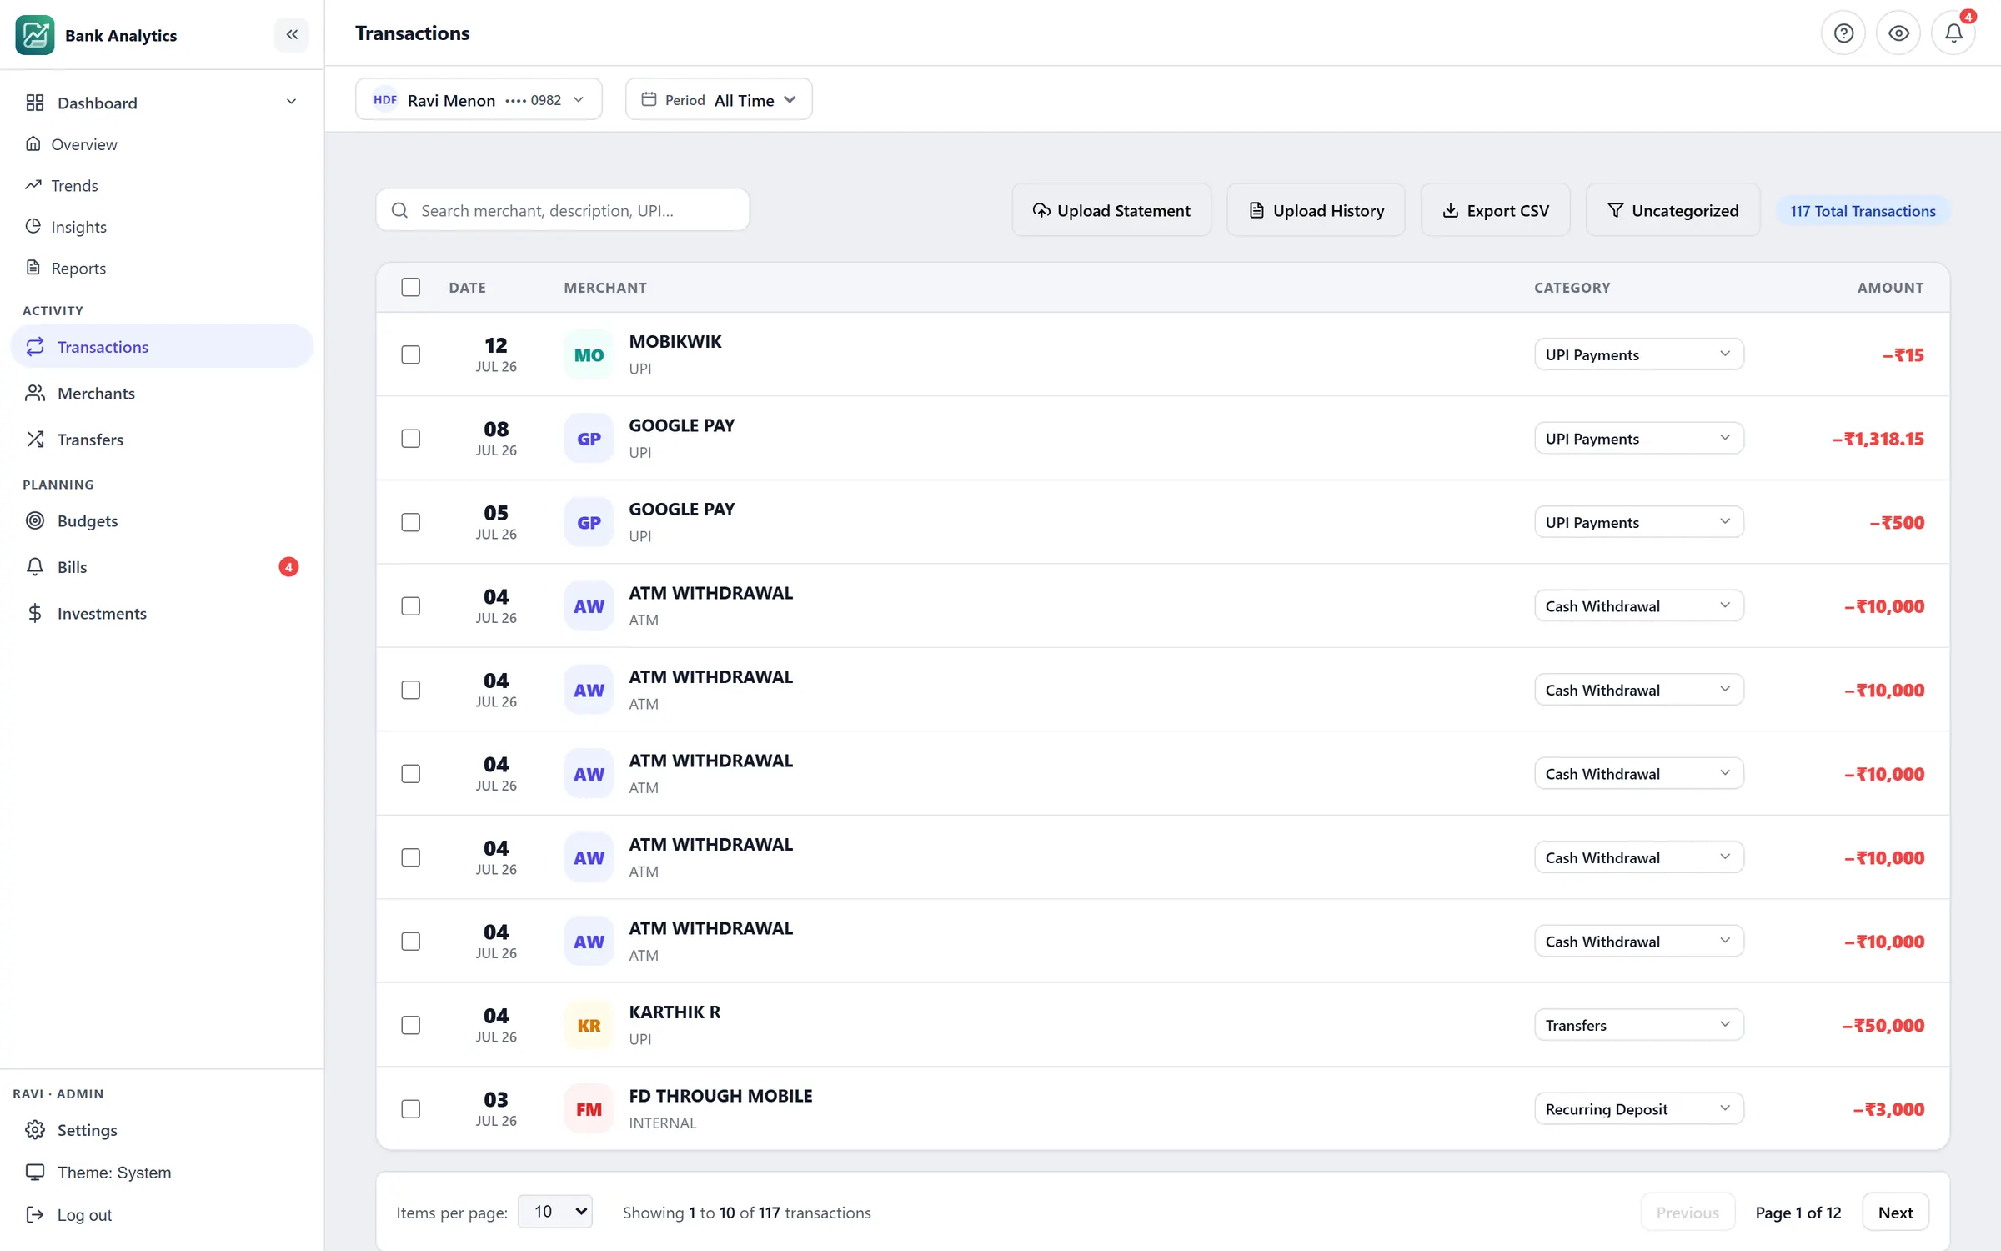
Task: Click the Transfers shuffle icon
Action: click(35, 440)
